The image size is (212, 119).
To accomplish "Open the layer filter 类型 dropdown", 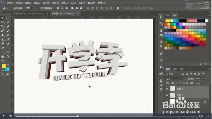I will 173,74.
